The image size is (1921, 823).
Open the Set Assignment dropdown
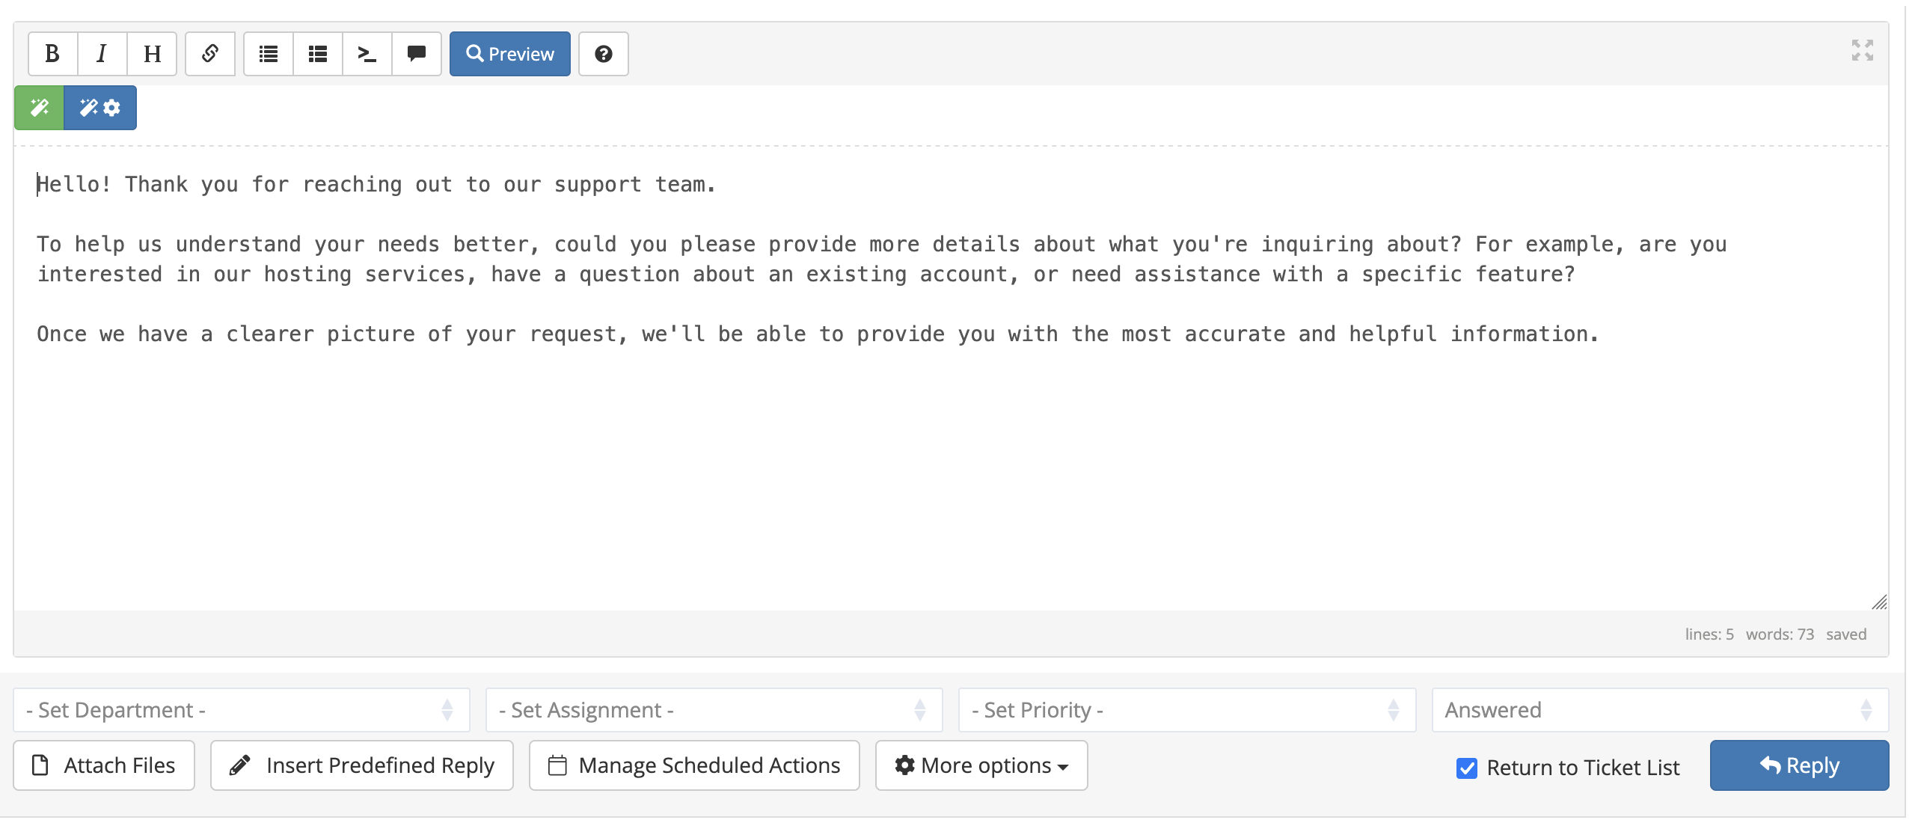pos(714,710)
